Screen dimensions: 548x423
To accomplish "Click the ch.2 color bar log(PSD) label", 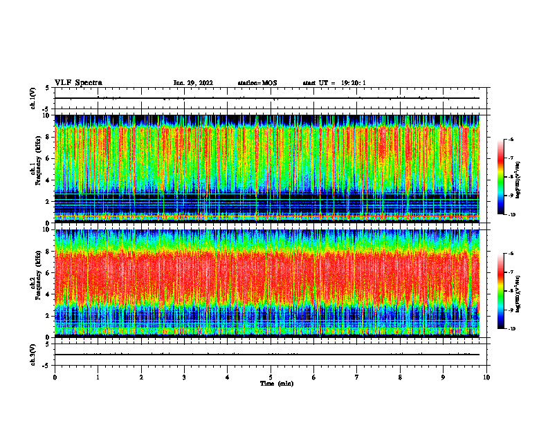I will [x=518, y=294].
